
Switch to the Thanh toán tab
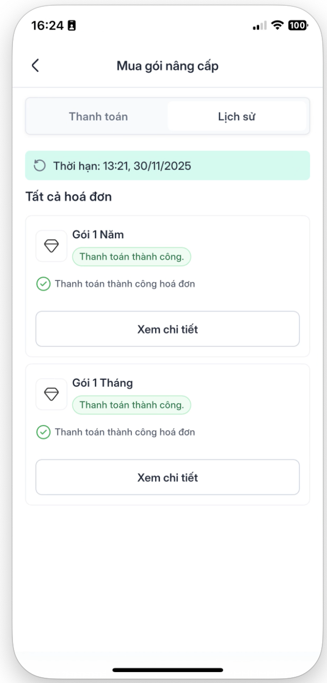tap(98, 117)
